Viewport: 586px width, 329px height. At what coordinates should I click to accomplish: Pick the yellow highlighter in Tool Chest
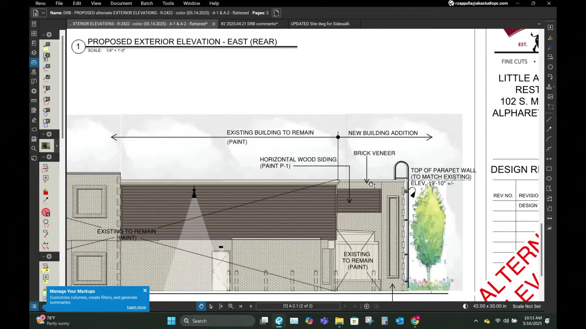pos(46,46)
